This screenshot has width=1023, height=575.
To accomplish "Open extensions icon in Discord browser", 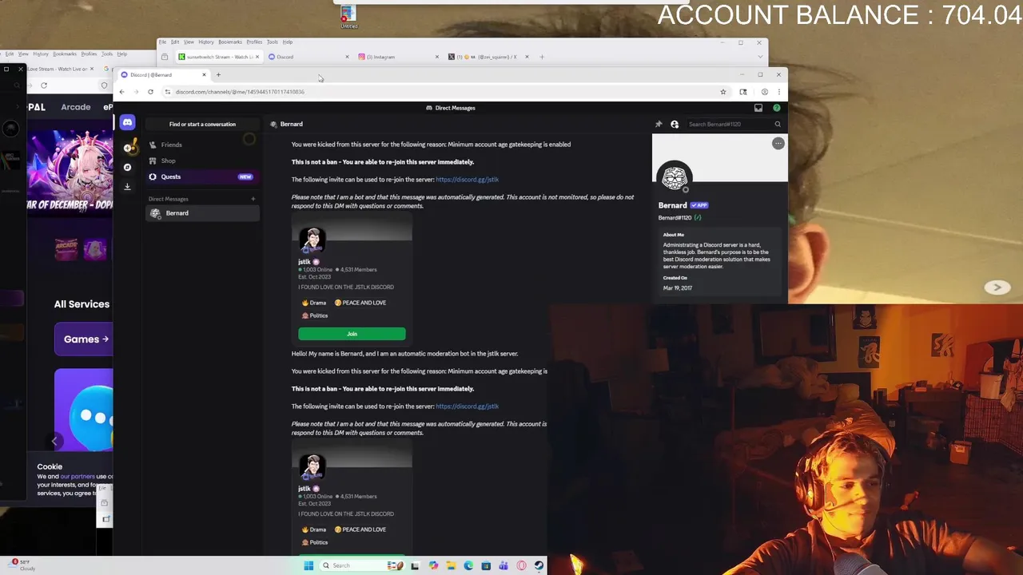I will point(743,92).
